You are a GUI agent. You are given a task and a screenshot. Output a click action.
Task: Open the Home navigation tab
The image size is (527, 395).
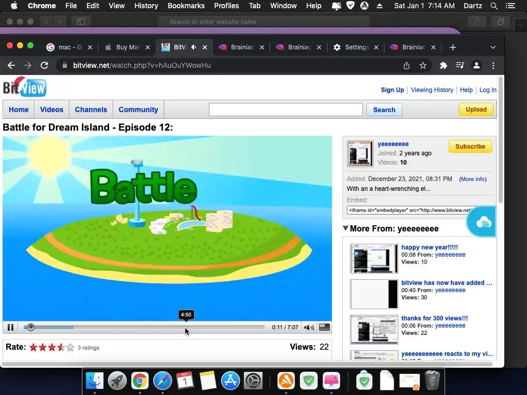click(x=19, y=110)
